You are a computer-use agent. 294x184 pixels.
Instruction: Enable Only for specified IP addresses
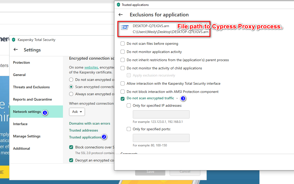129,106
